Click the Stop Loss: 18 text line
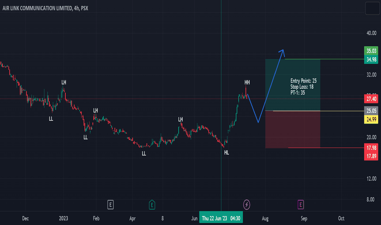The height and width of the screenshot is (225, 381). click(302, 87)
